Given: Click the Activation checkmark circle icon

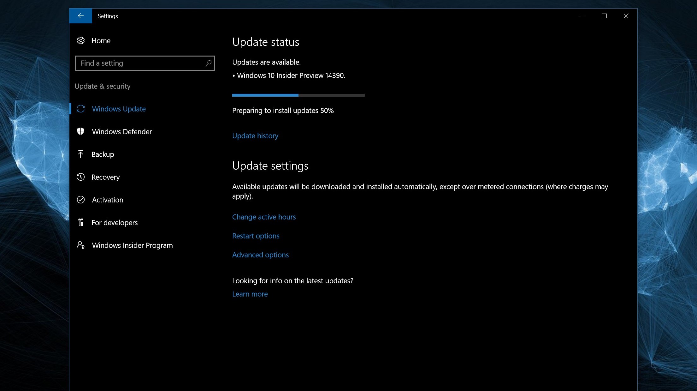Looking at the screenshot, I should (81, 200).
